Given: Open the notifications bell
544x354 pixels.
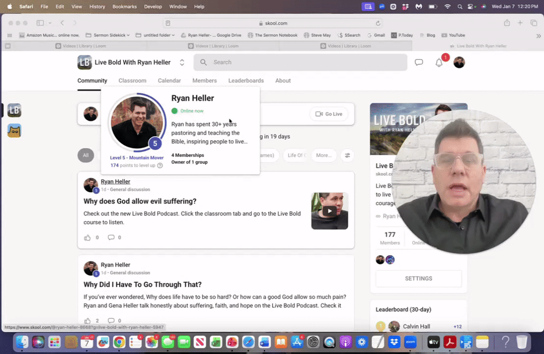Looking at the screenshot, I should (x=439, y=63).
